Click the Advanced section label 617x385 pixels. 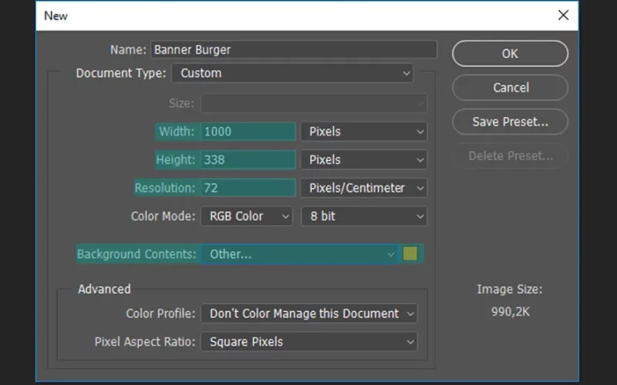coord(104,290)
